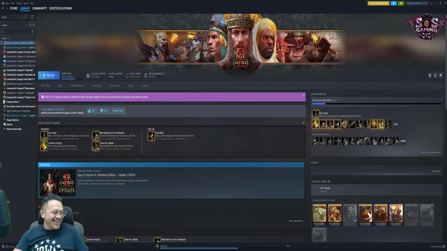Open the Cloud Status icon
This screenshot has width=447, height=251.
(88, 75)
